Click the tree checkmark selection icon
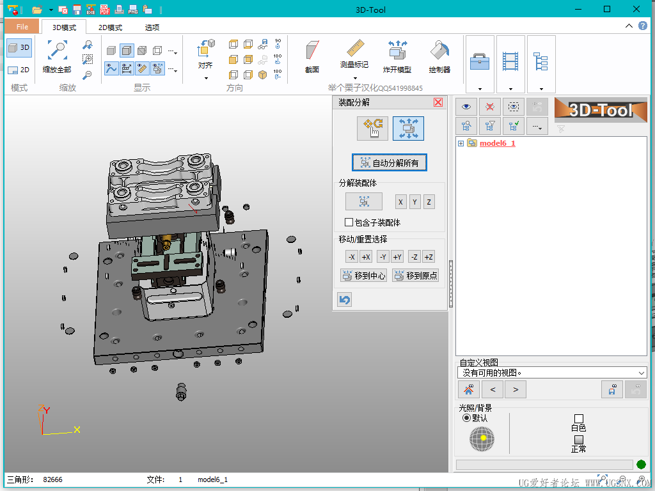 point(514,126)
